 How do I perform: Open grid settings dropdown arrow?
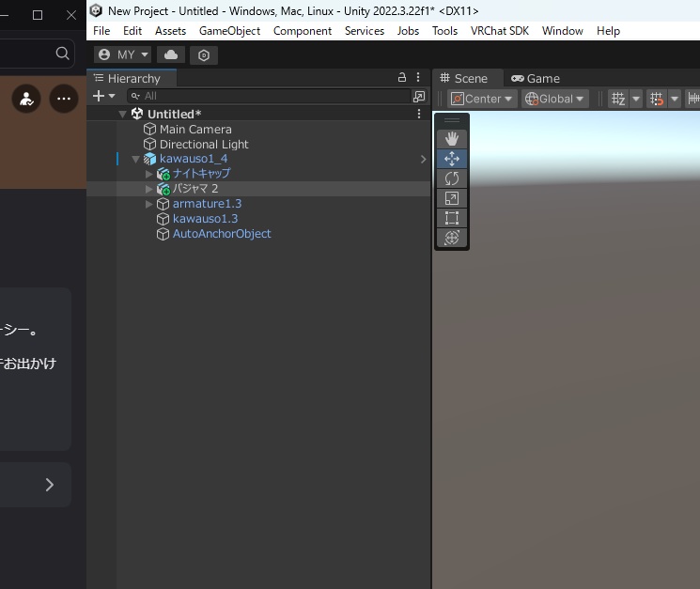point(636,99)
